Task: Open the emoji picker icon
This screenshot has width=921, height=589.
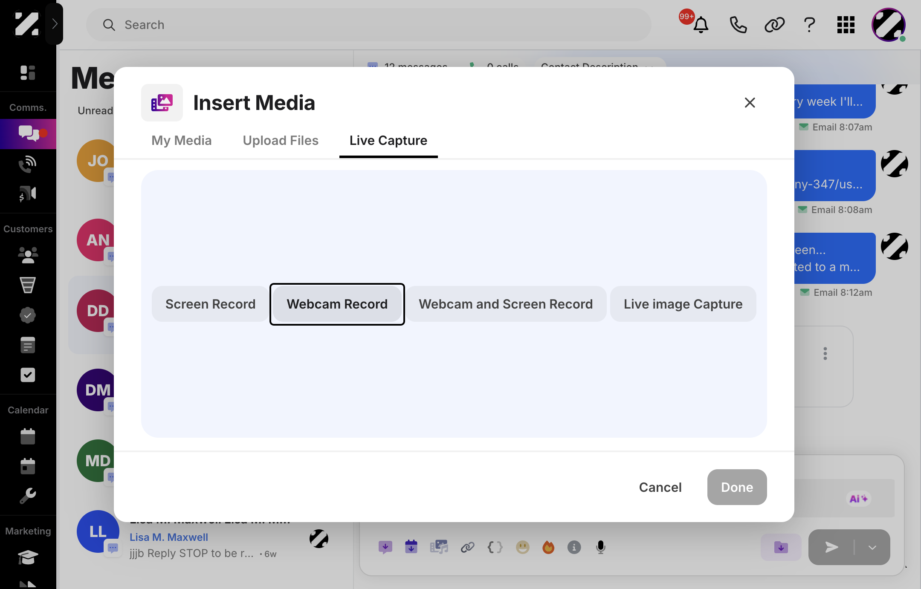Action: click(522, 547)
